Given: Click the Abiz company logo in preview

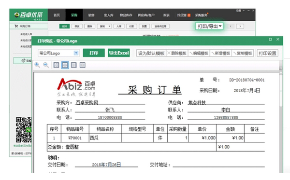Looking at the screenshot, I should point(76,87).
